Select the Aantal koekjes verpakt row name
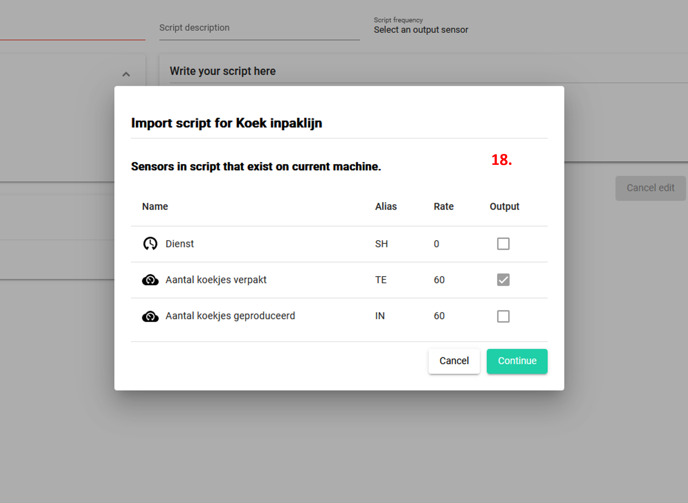This screenshot has width=688, height=503. coord(216,280)
